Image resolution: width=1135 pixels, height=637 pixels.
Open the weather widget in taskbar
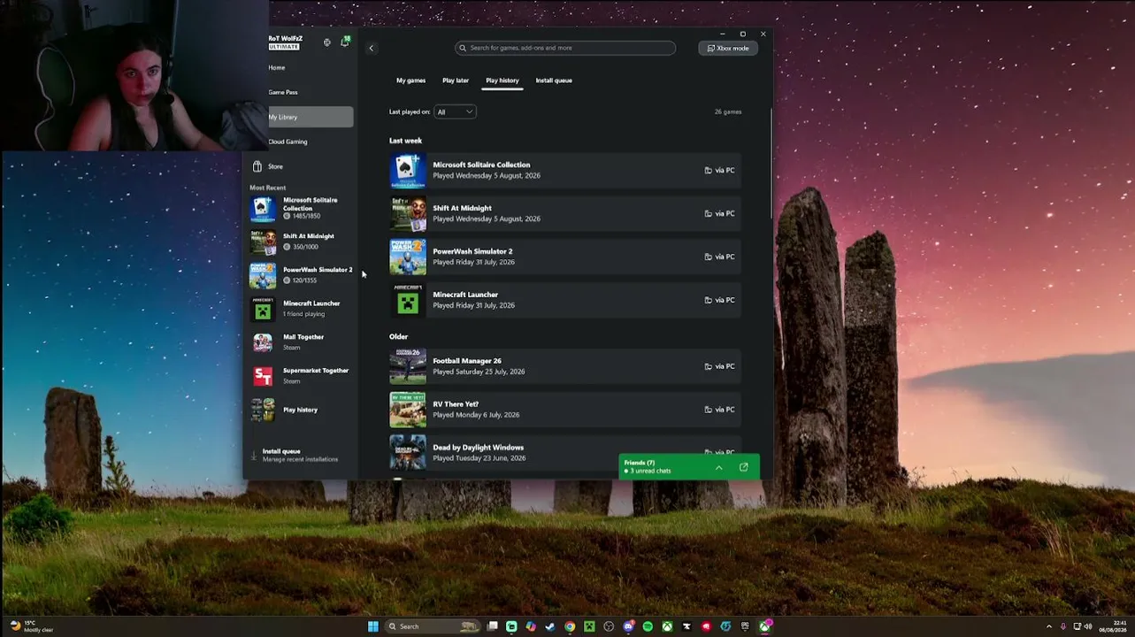(31, 626)
